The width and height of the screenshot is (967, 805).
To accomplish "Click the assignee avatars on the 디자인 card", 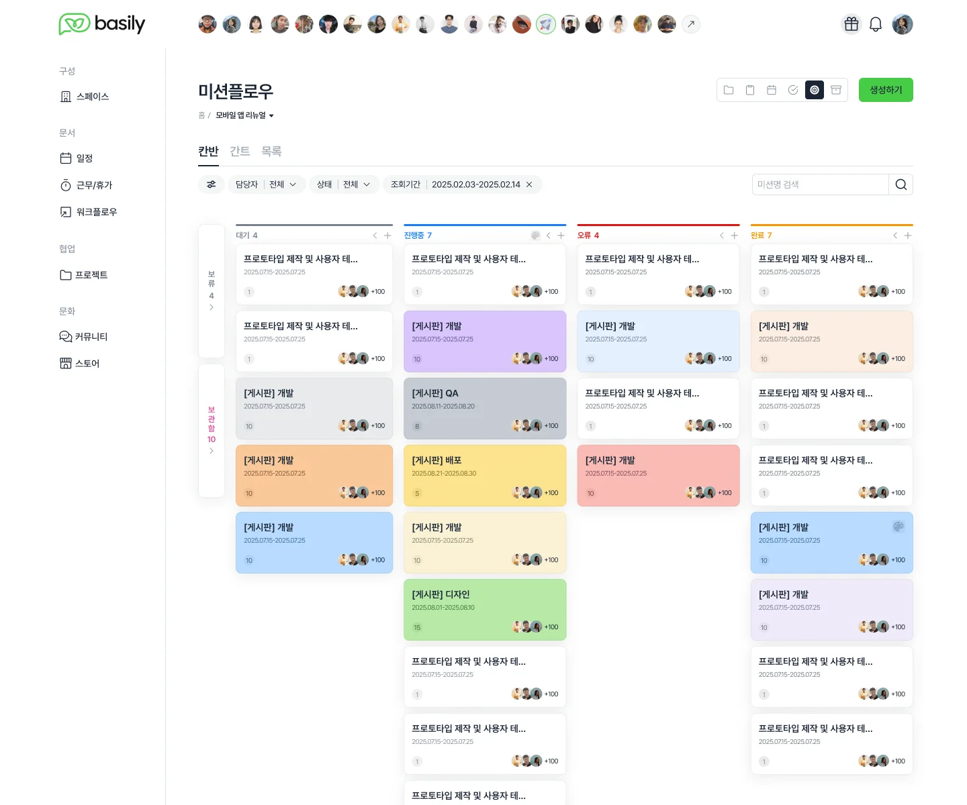I will point(526,627).
